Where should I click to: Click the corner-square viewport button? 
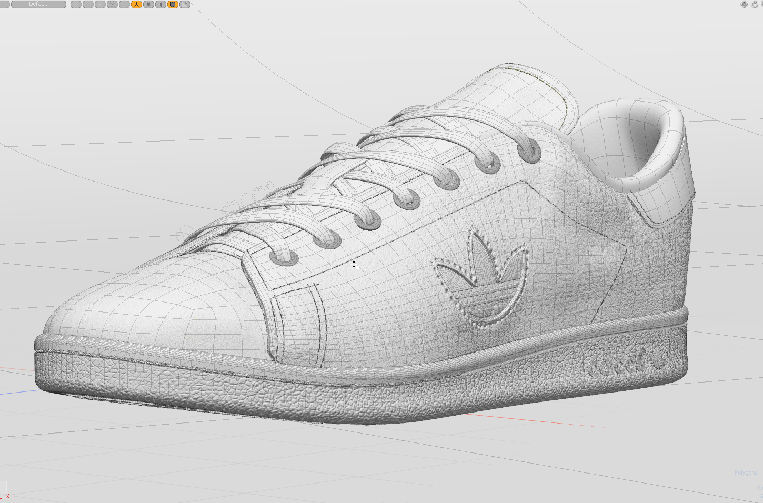pos(185,4)
